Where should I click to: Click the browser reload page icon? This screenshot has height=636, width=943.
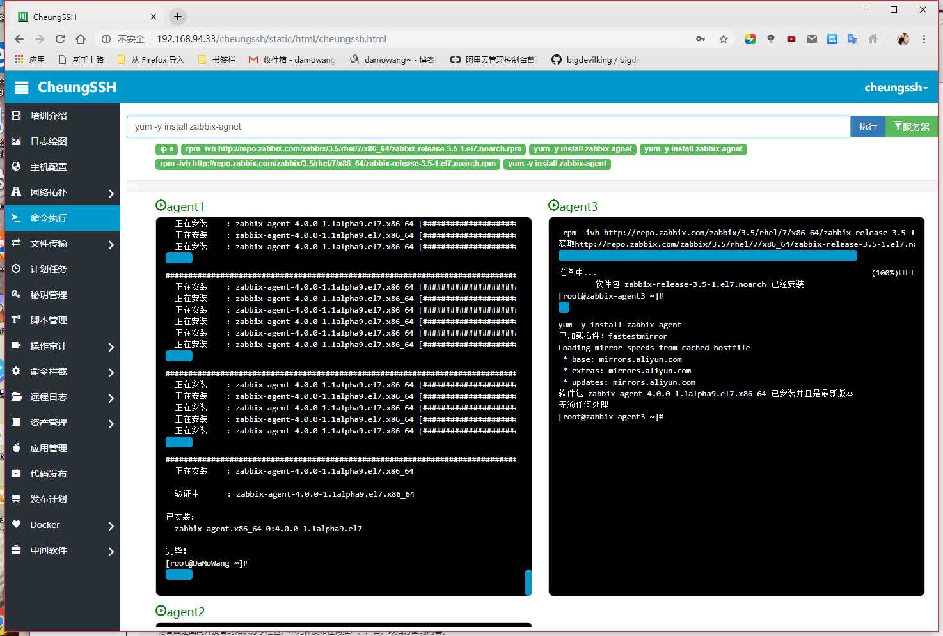(60, 39)
